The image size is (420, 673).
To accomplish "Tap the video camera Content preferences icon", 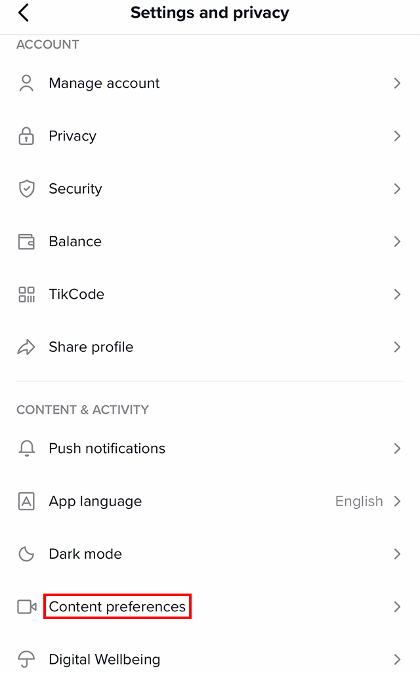I will point(26,607).
